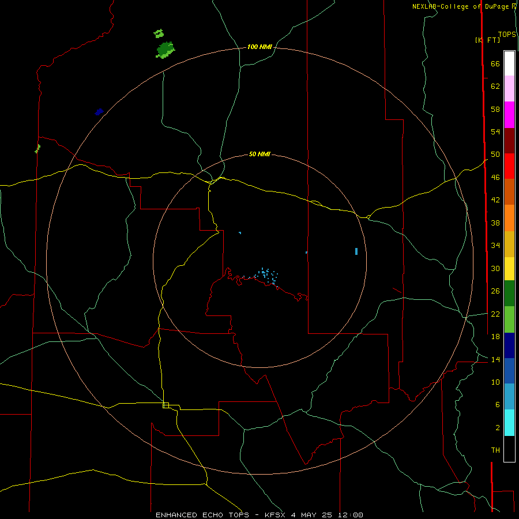
Task: Click the light green legend band
Action: tap(509, 319)
